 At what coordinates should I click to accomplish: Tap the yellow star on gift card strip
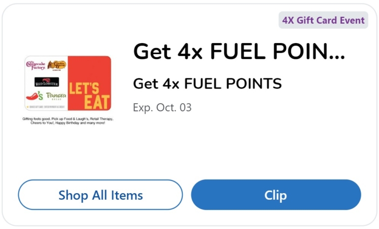[28, 107]
